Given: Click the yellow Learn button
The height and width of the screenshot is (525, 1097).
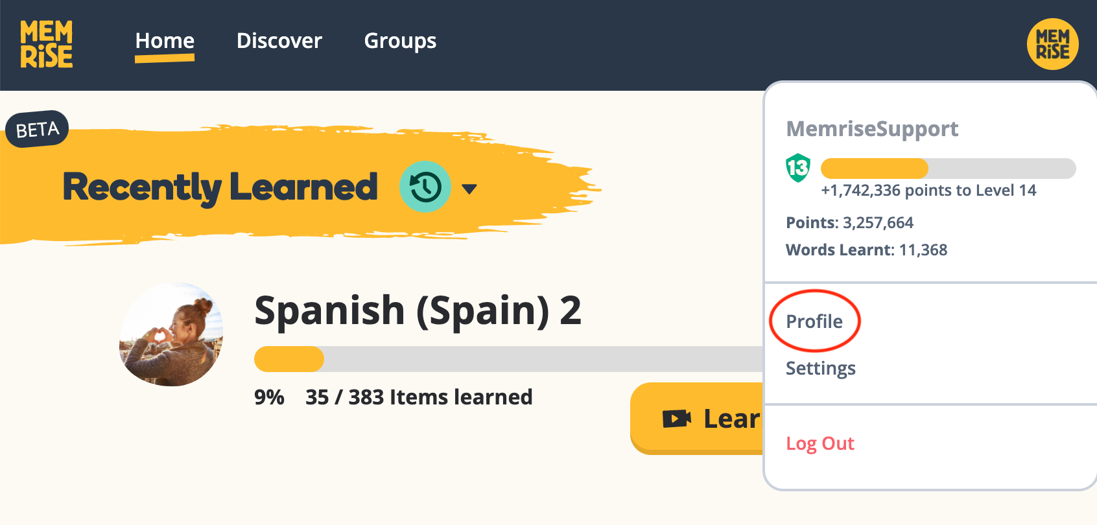Looking at the screenshot, I should pos(697,418).
